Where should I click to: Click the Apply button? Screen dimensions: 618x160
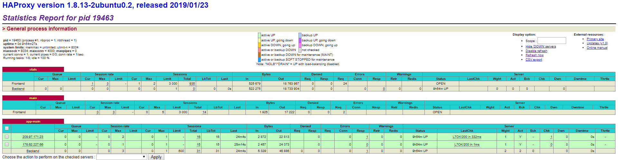tap(156, 157)
